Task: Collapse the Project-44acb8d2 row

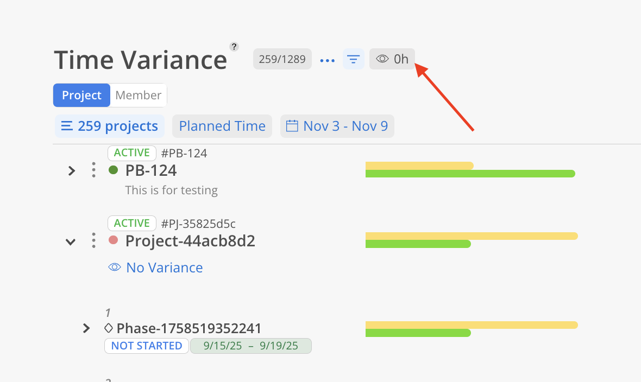Action: [x=71, y=241]
